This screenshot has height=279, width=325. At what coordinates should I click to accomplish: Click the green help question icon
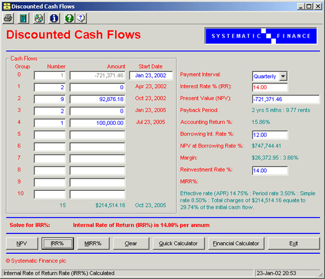point(69,18)
